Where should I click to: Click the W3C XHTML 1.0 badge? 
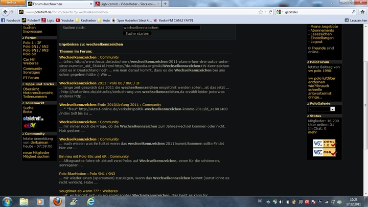pyautogui.click(x=324, y=144)
